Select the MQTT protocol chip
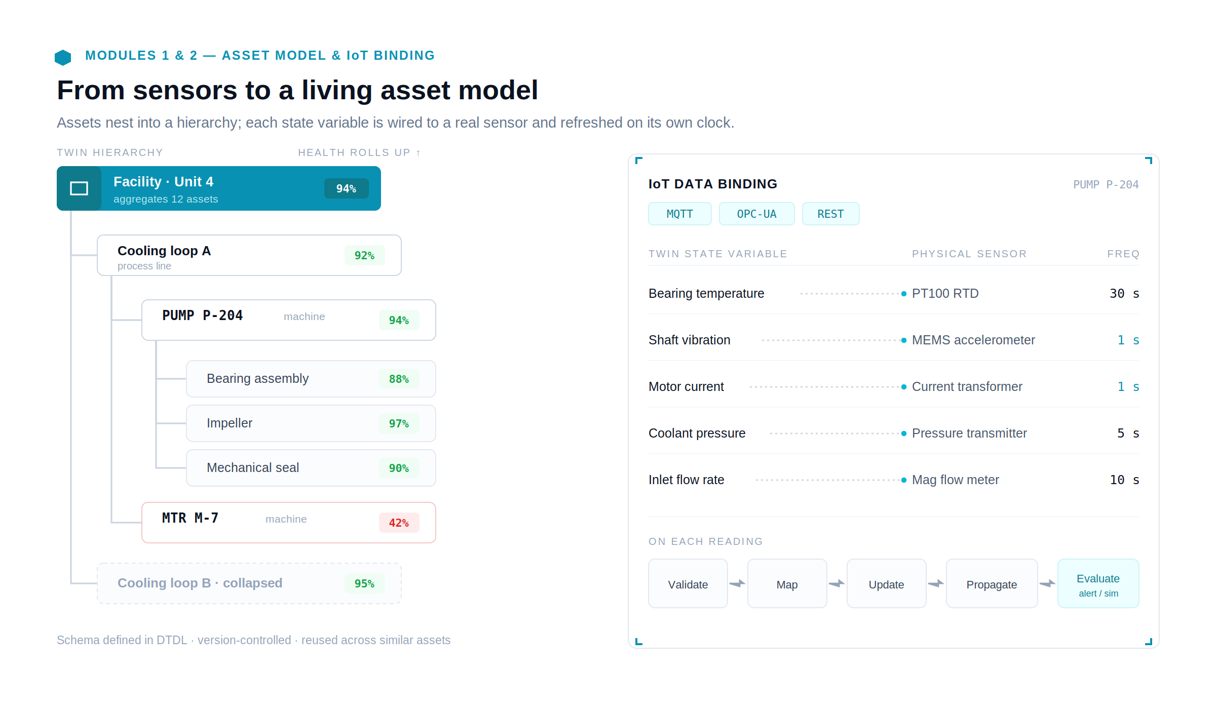1216x709 pixels. [x=680, y=214]
